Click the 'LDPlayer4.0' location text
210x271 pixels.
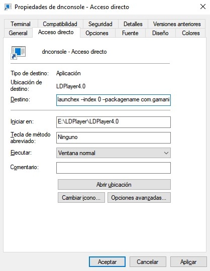71,86
